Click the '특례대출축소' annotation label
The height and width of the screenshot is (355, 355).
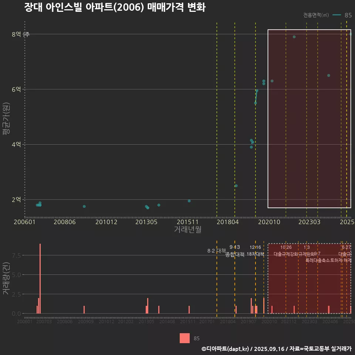coord(318,260)
